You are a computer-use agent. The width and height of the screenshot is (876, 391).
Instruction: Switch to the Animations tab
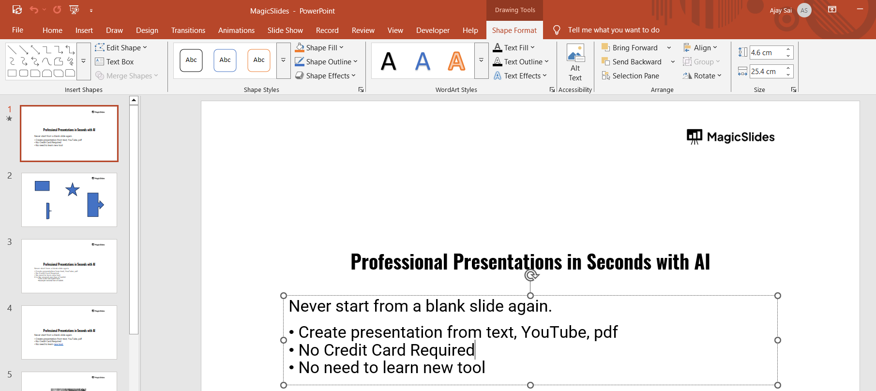pyautogui.click(x=236, y=30)
